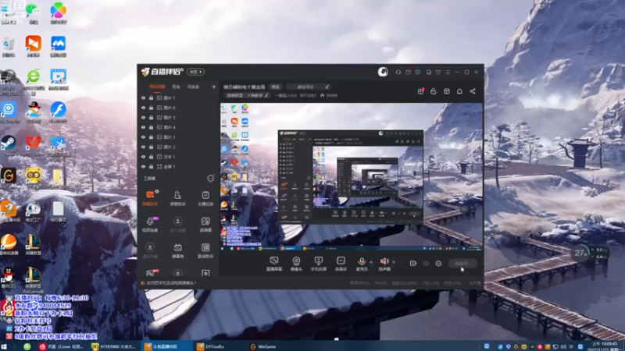
Task: Hide the 图片 7 layer with its eye icon
Action: pos(143,98)
